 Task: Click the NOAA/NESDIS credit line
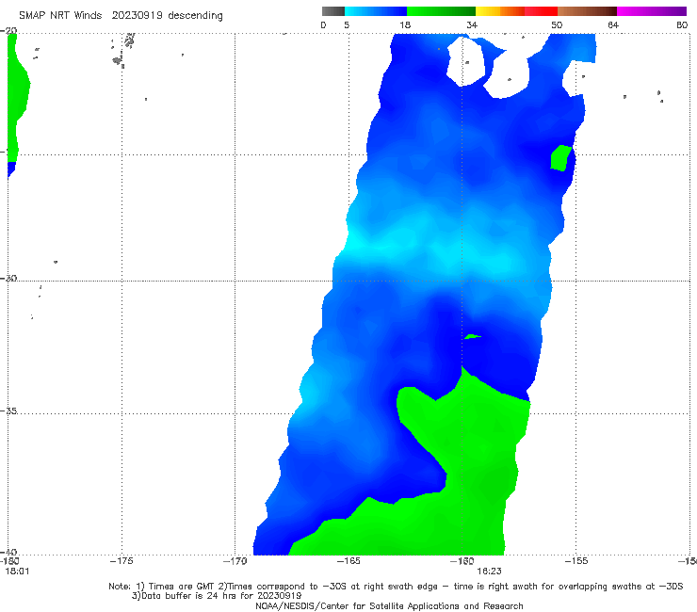pyautogui.click(x=389, y=605)
